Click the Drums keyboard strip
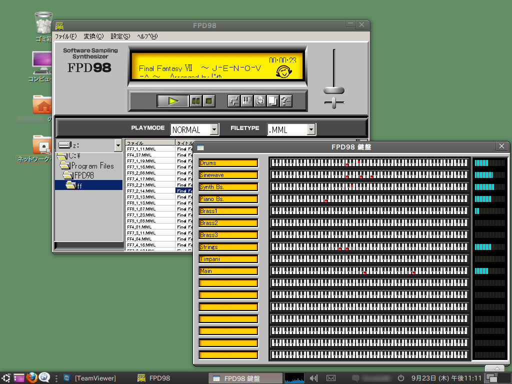 [369, 163]
